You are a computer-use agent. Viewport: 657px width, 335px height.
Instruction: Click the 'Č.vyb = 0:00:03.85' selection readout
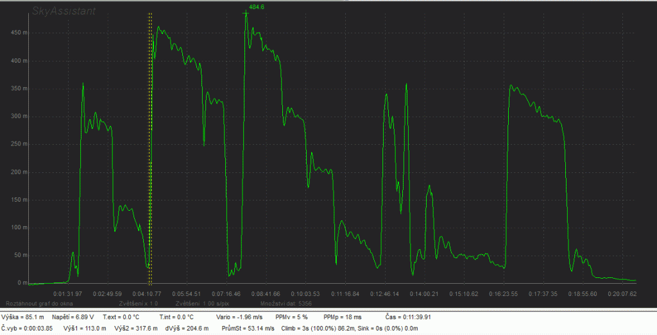pos(28,328)
